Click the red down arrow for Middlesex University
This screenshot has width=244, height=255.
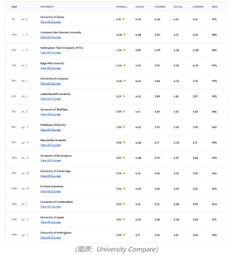tap(23, 127)
